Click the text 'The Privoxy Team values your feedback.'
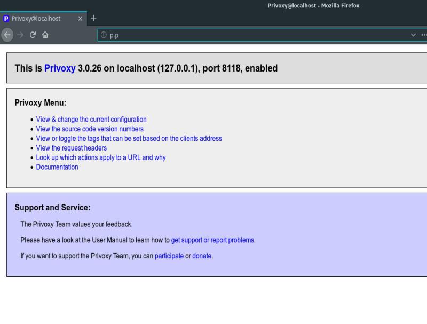This screenshot has width=427, height=324. [76, 224]
